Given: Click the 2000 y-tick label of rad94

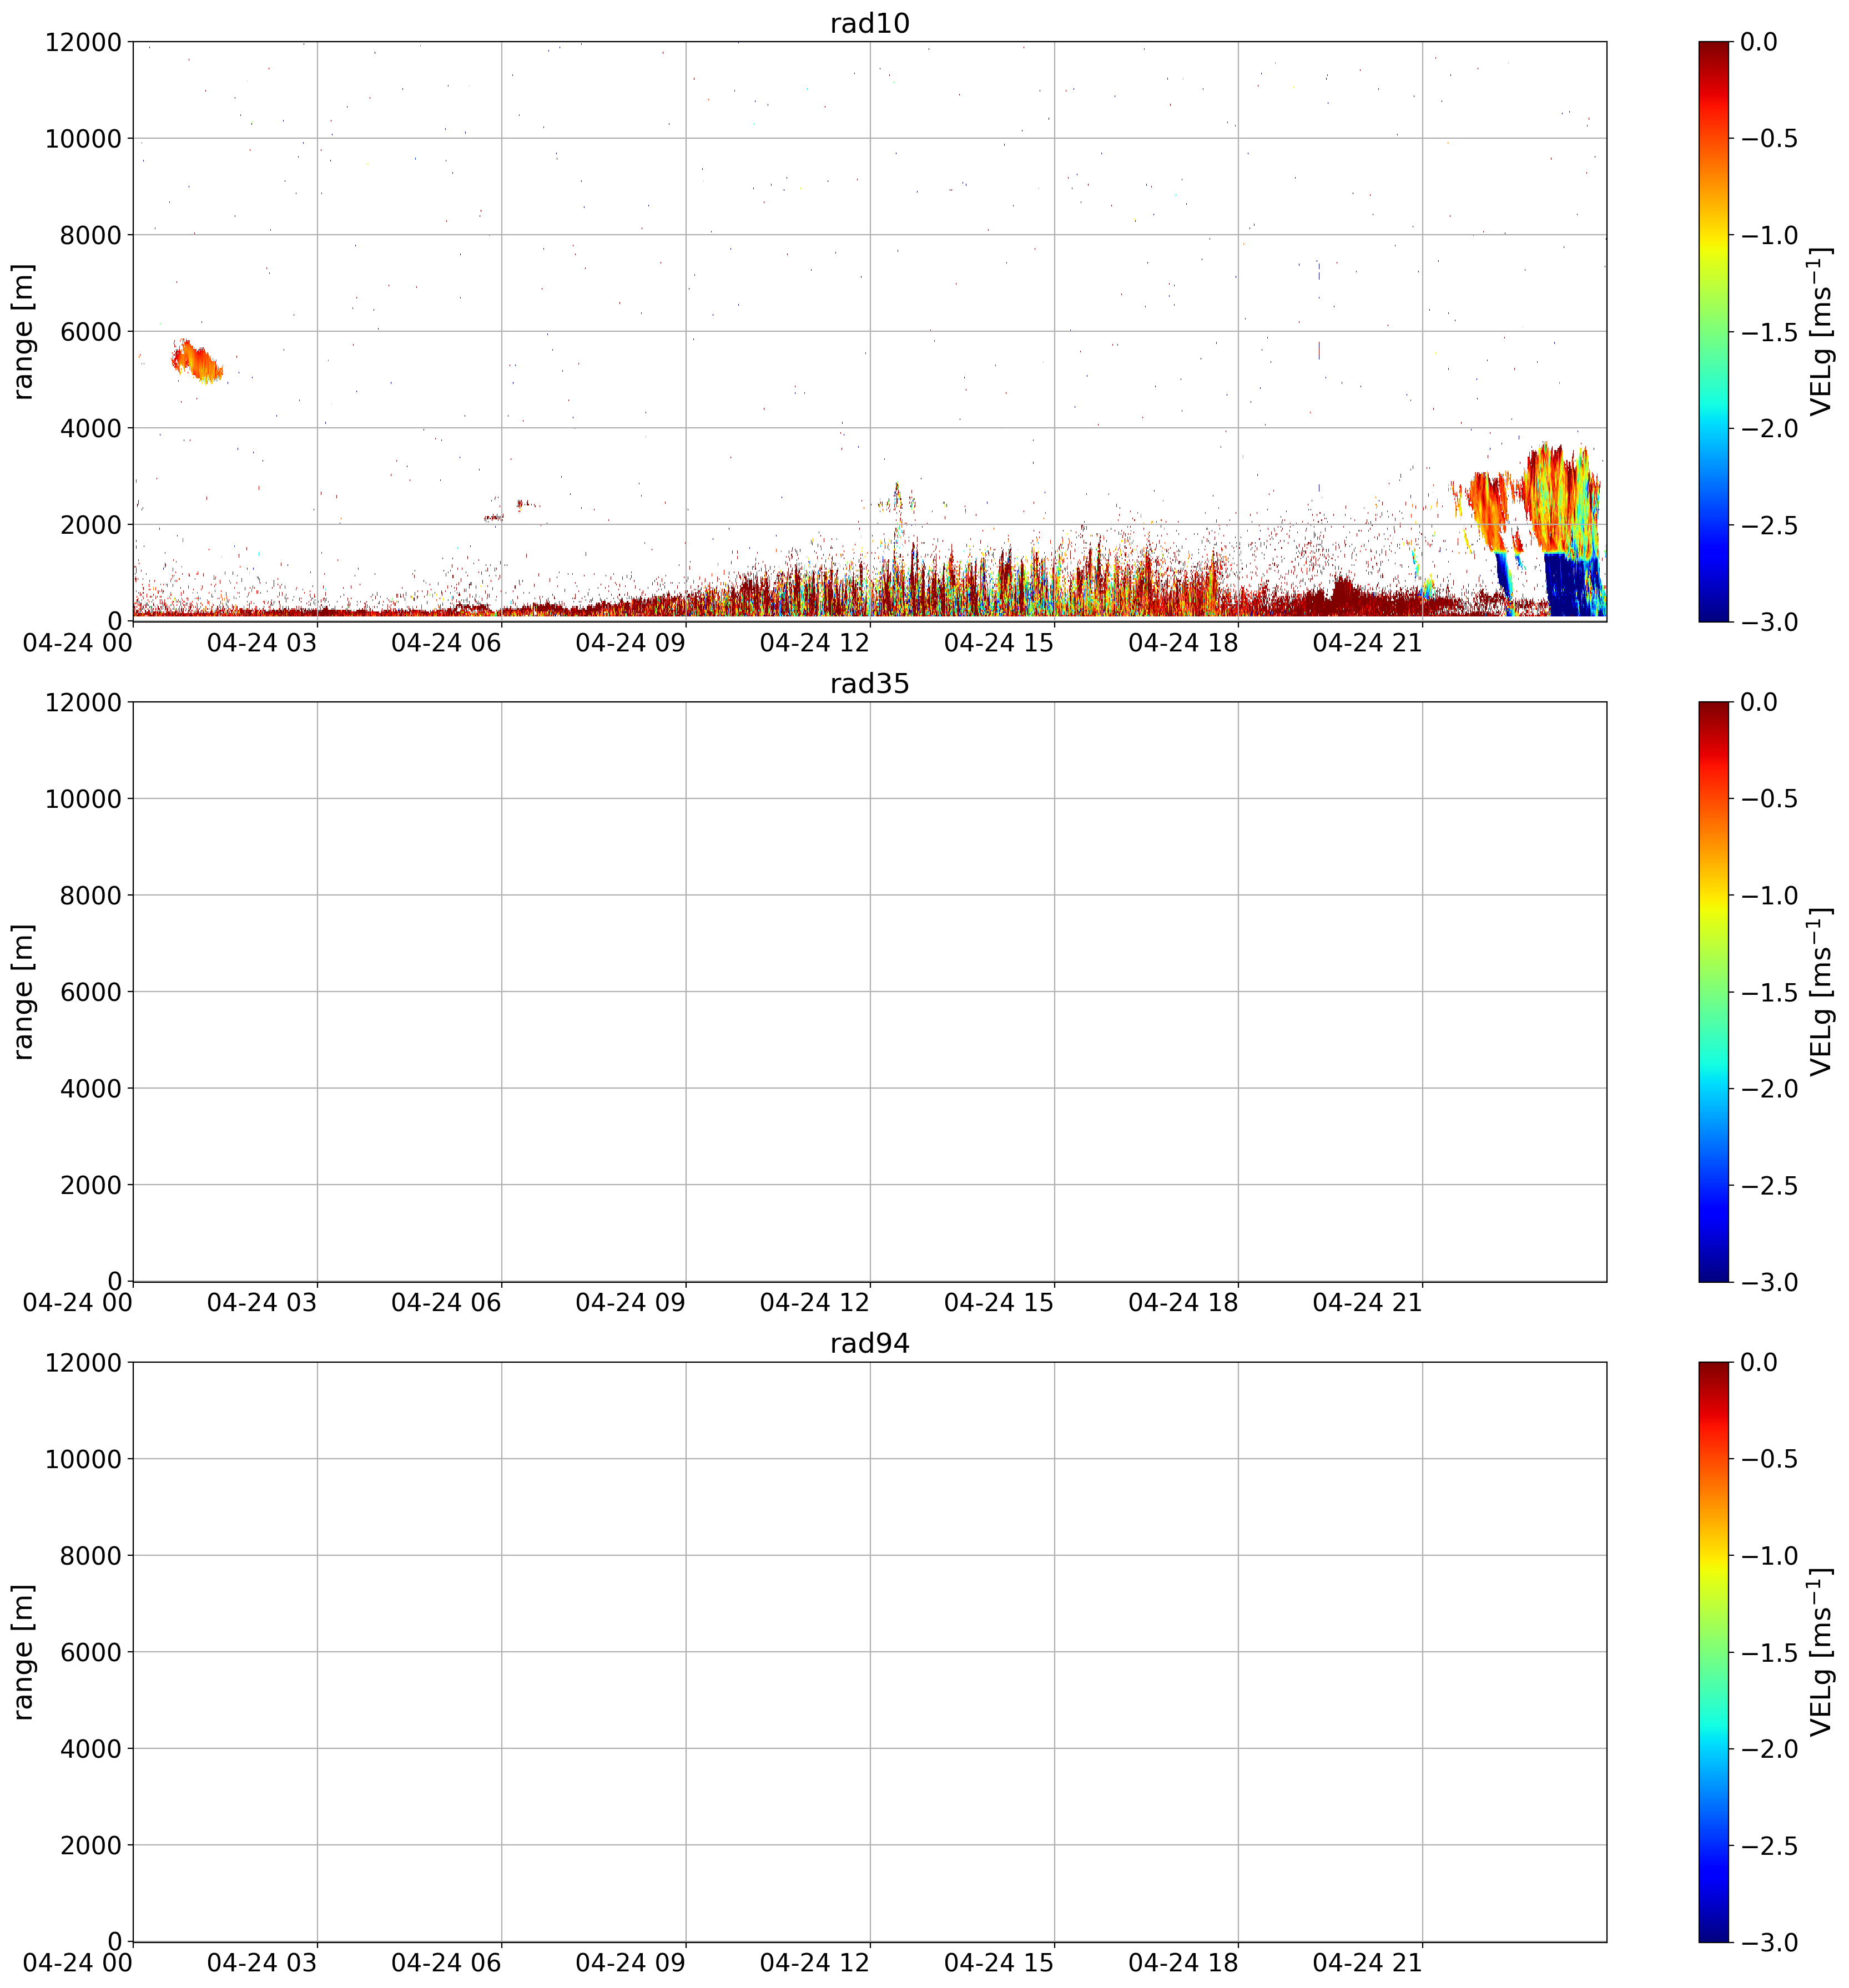Looking at the screenshot, I should [90, 1846].
